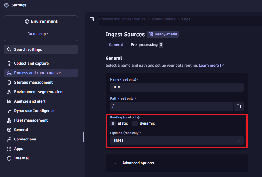
Task: Click the sidebar resize handle bar
Action: (84, 137)
